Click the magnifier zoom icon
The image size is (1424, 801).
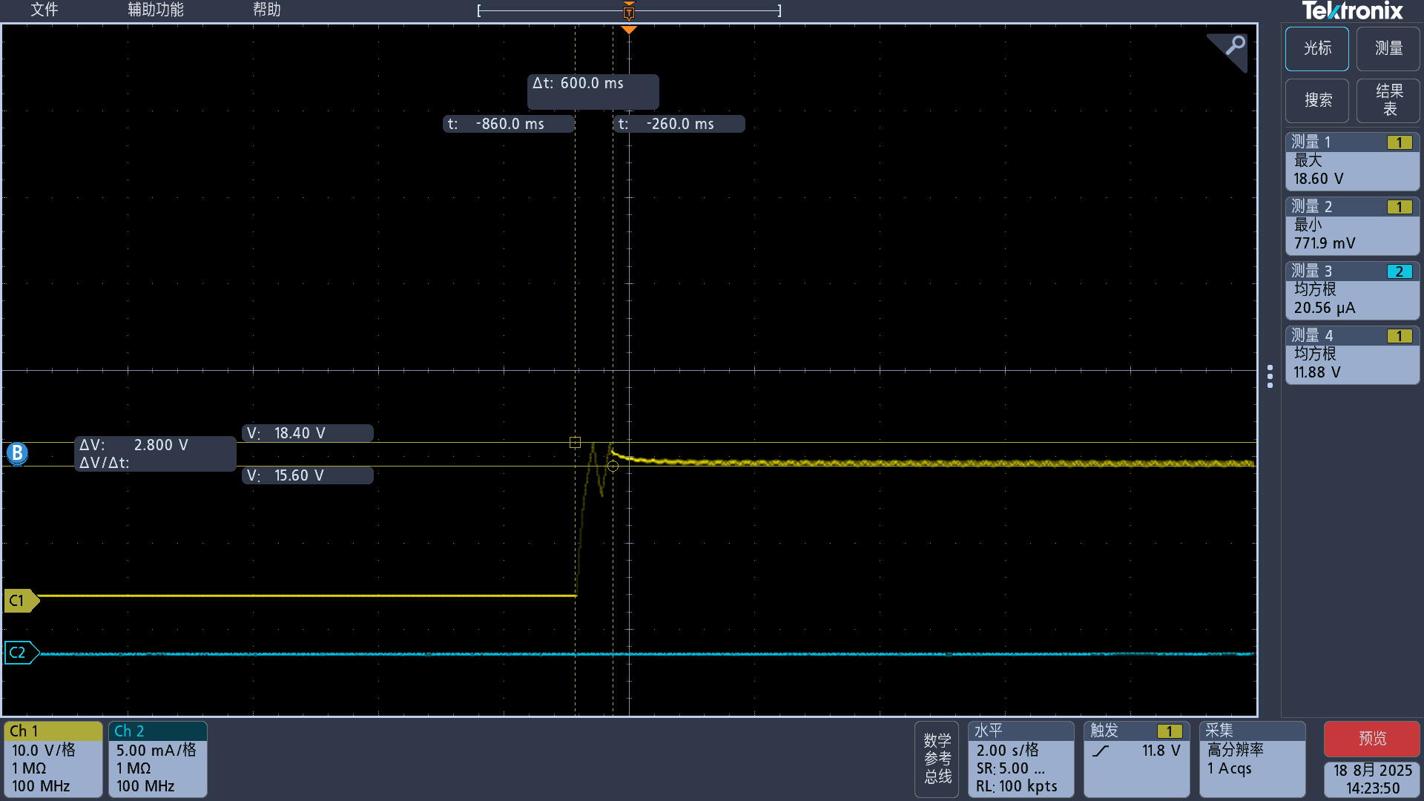tap(1234, 46)
